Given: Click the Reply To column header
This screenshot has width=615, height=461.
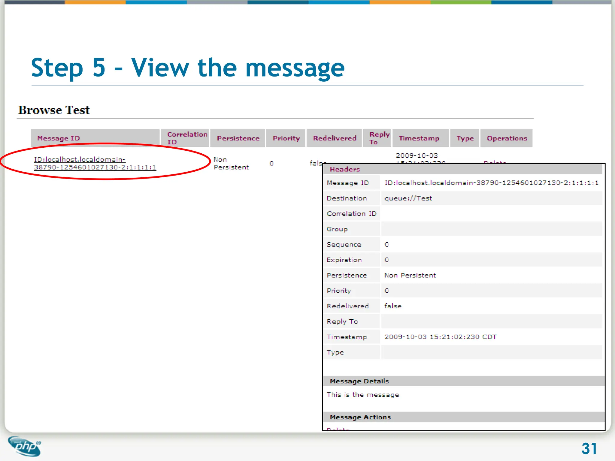Looking at the screenshot, I should 377,138.
